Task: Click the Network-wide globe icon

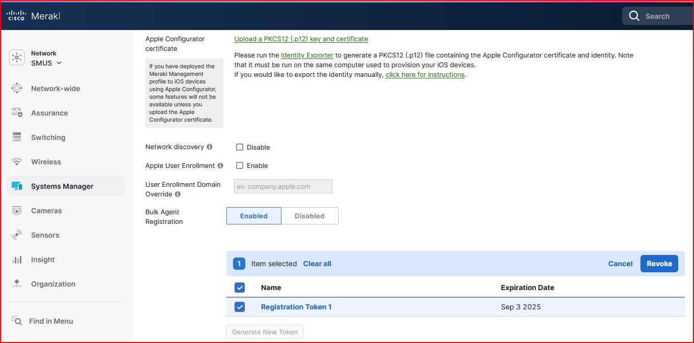Action: coord(17,89)
